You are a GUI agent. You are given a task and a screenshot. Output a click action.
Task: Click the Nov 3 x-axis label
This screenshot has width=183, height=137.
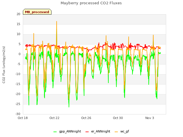click(150, 118)
